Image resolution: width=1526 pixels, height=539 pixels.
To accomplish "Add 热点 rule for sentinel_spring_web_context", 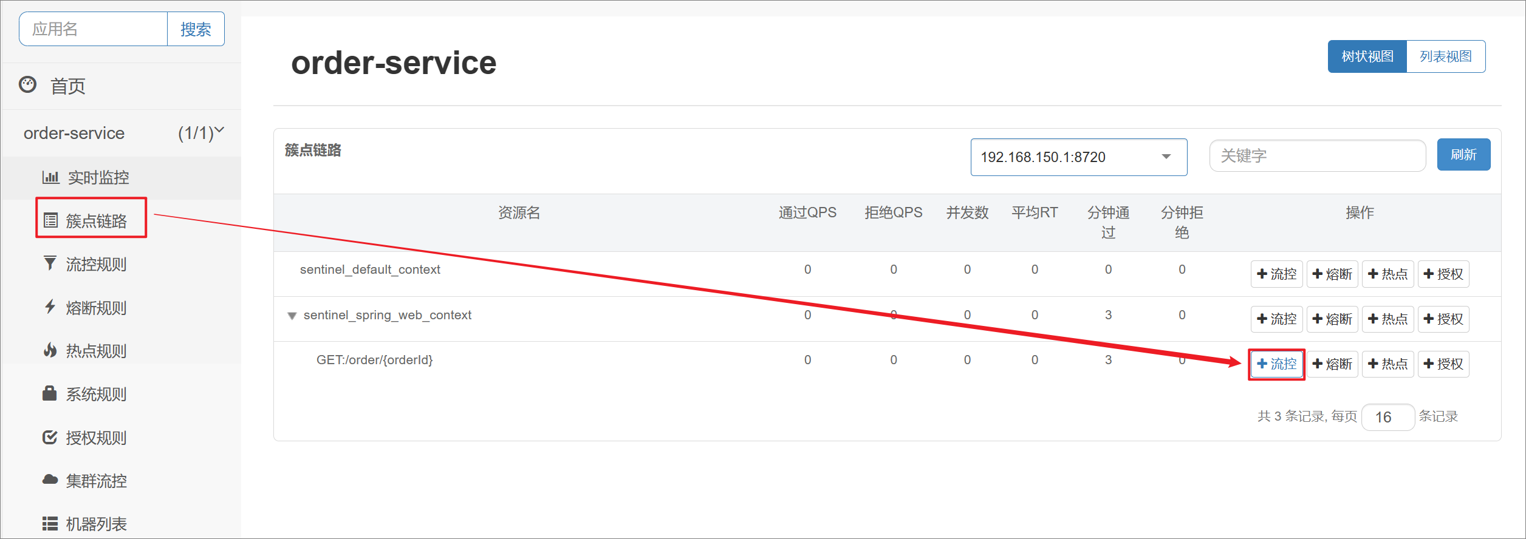I will [x=1387, y=319].
